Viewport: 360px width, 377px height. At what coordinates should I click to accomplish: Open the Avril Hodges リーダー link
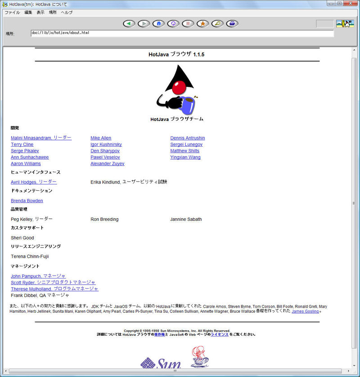[34, 182]
